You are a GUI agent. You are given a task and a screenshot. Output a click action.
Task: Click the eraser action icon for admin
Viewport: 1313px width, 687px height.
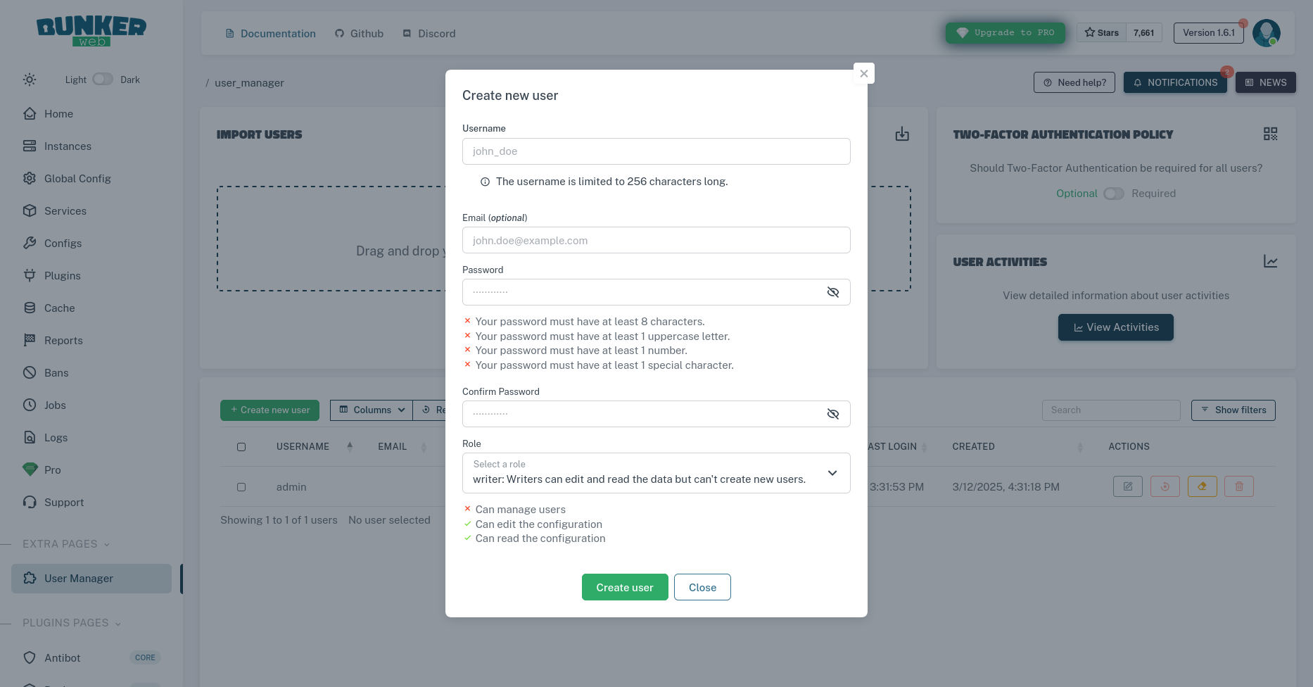1203,486
